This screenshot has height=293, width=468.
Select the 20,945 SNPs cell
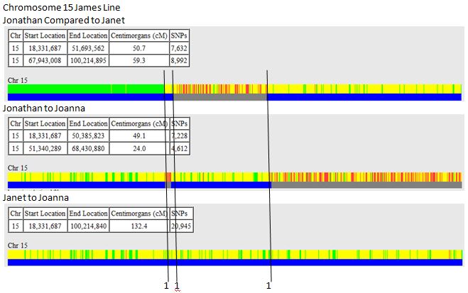click(x=181, y=226)
